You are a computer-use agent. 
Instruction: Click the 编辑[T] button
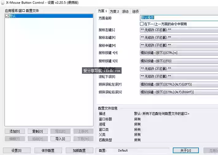click(x=15, y=139)
